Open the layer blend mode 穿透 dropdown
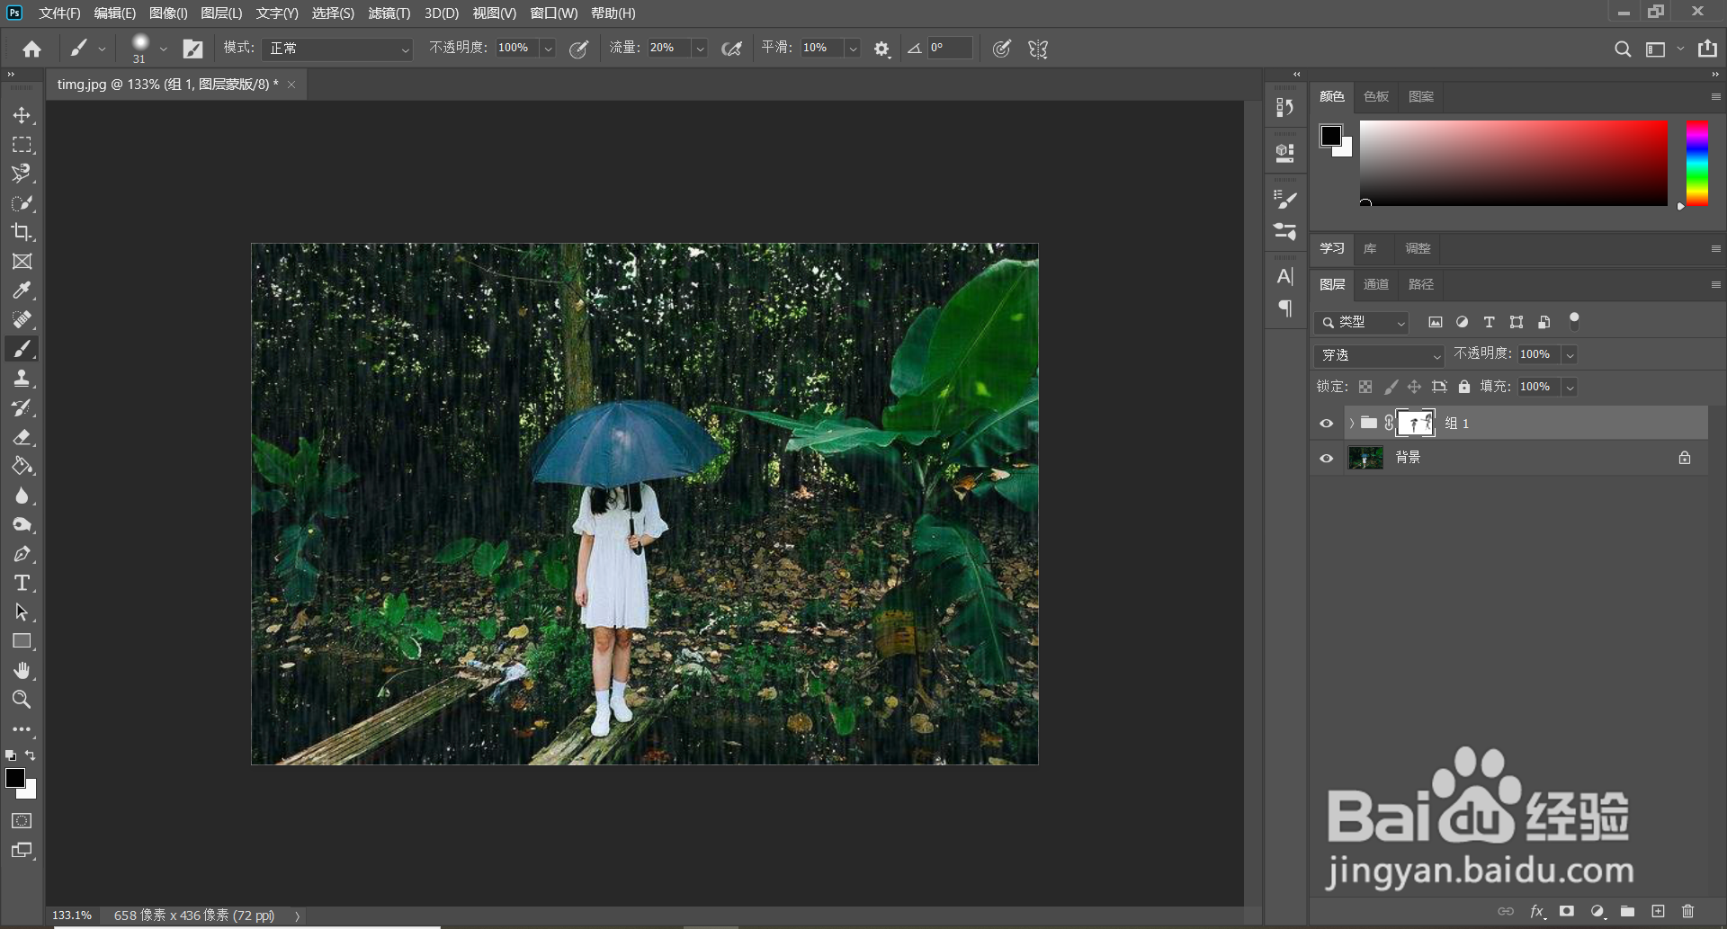1727x929 pixels. [1379, 355]
